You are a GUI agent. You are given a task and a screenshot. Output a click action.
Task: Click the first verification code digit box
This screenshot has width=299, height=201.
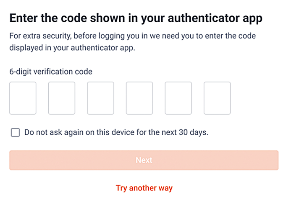[x=23, y=98]
